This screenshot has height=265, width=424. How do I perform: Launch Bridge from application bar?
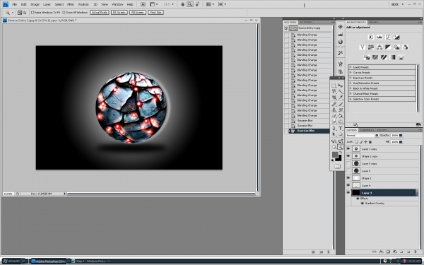pos(143,4)
